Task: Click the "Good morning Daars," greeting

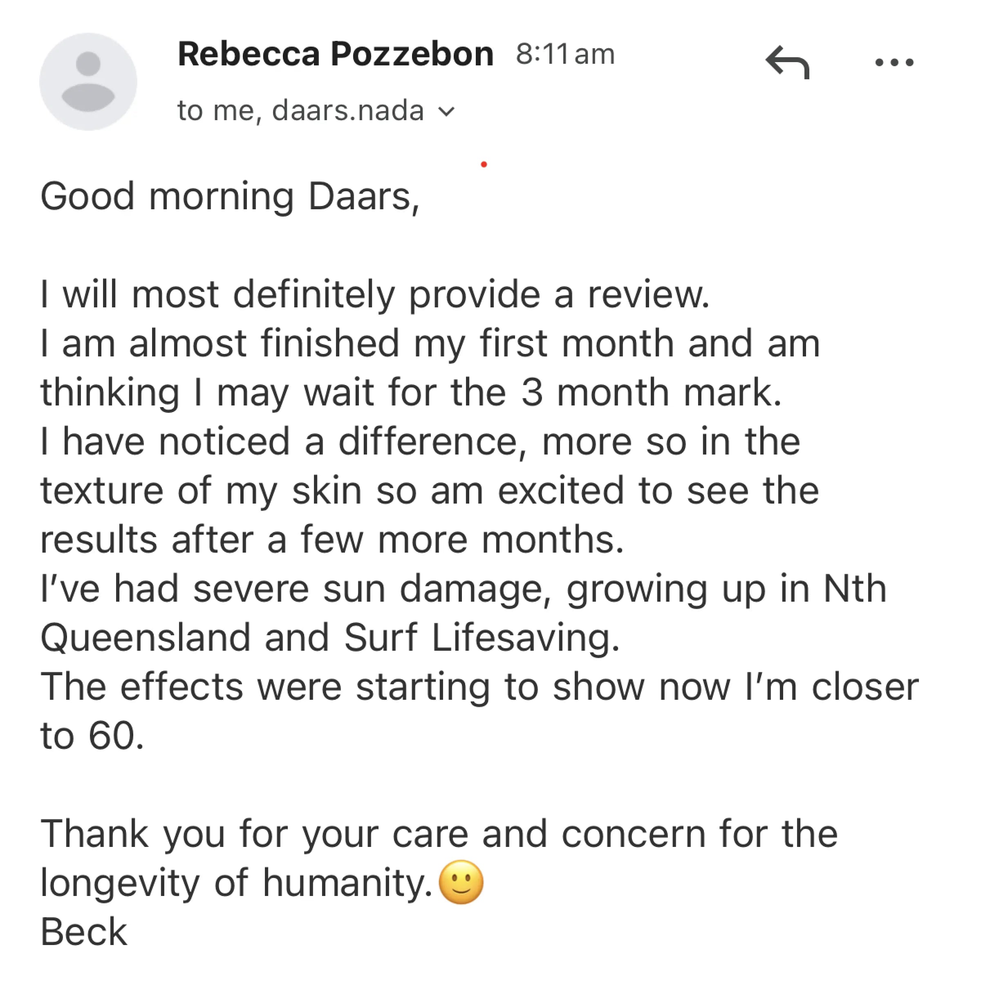Action: coord(230,197)
